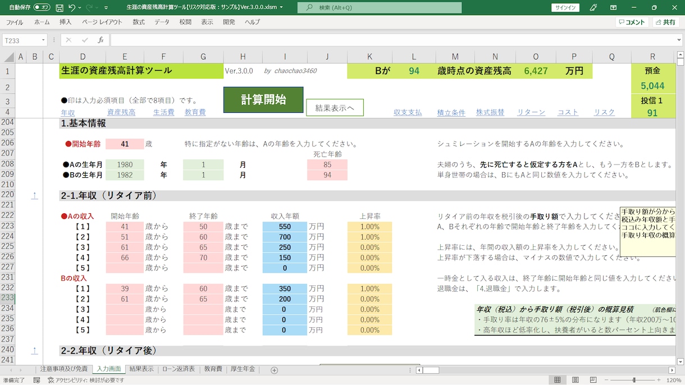Switch to Normal view icon
The width and height of the screenshot is (685, 385).
(x=557, y=380)
